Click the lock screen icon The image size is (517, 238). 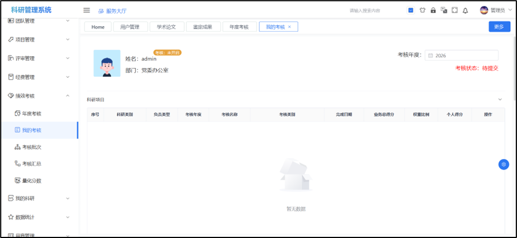click(433, 10)
